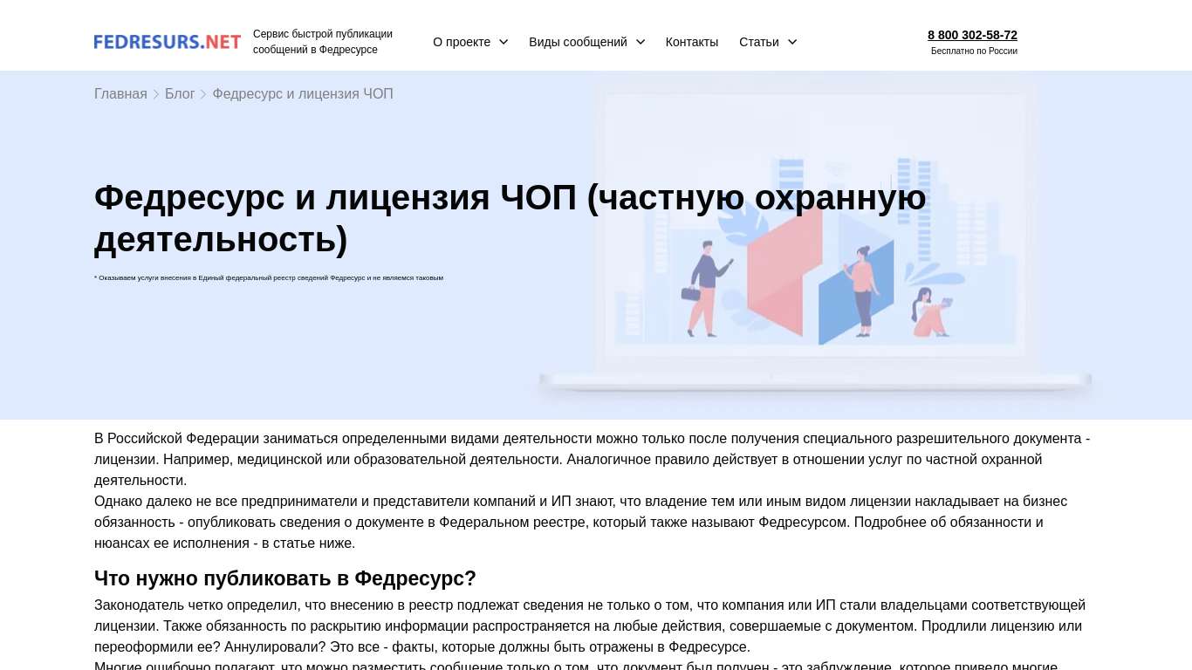1192x670 pixels.
Task: Open the Виды сообщений dropdown arrow
Action: point(641,42)
